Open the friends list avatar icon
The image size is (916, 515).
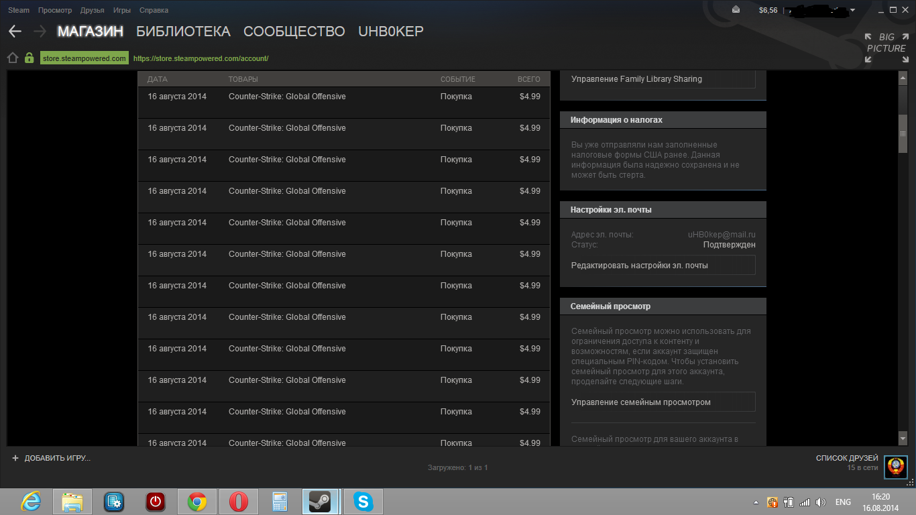896,467
